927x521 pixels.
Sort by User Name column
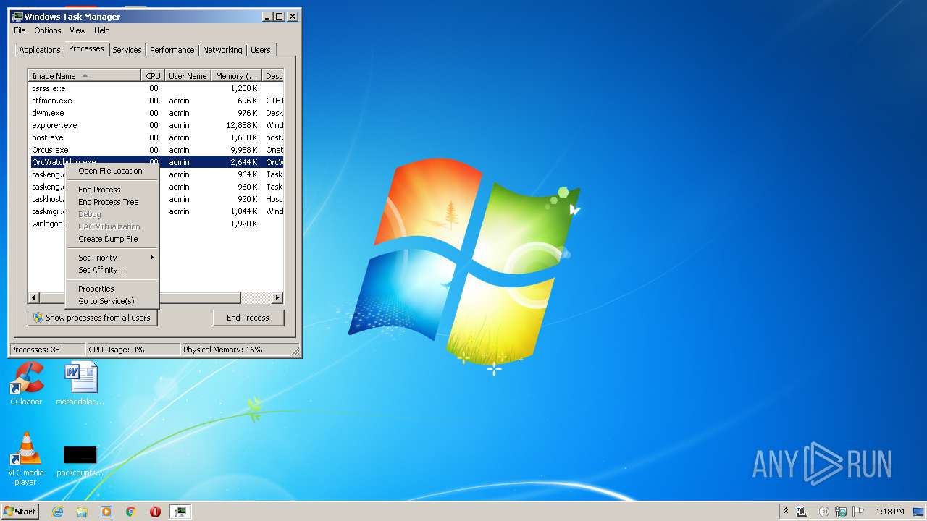point(188,76)
